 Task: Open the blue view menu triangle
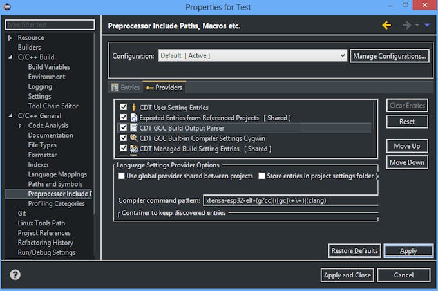coord(427,25)
